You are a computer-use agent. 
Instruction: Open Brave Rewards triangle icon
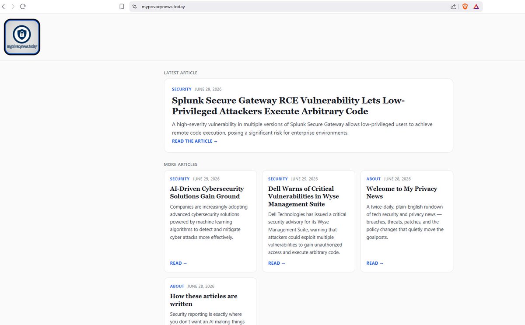476,7
